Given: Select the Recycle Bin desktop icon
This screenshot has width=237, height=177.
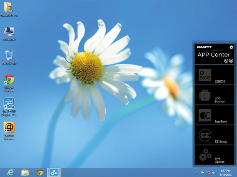Looking at the screenshot, I should (x=9, y=57).
